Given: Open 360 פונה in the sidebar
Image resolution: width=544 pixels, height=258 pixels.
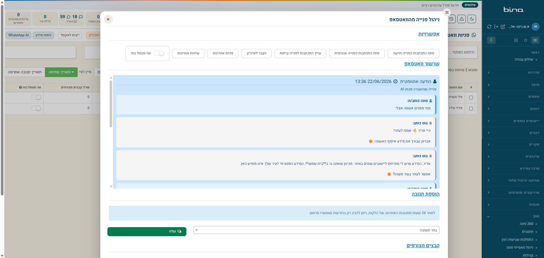Looking at the screenshot, I should click(x=526, y=224).
